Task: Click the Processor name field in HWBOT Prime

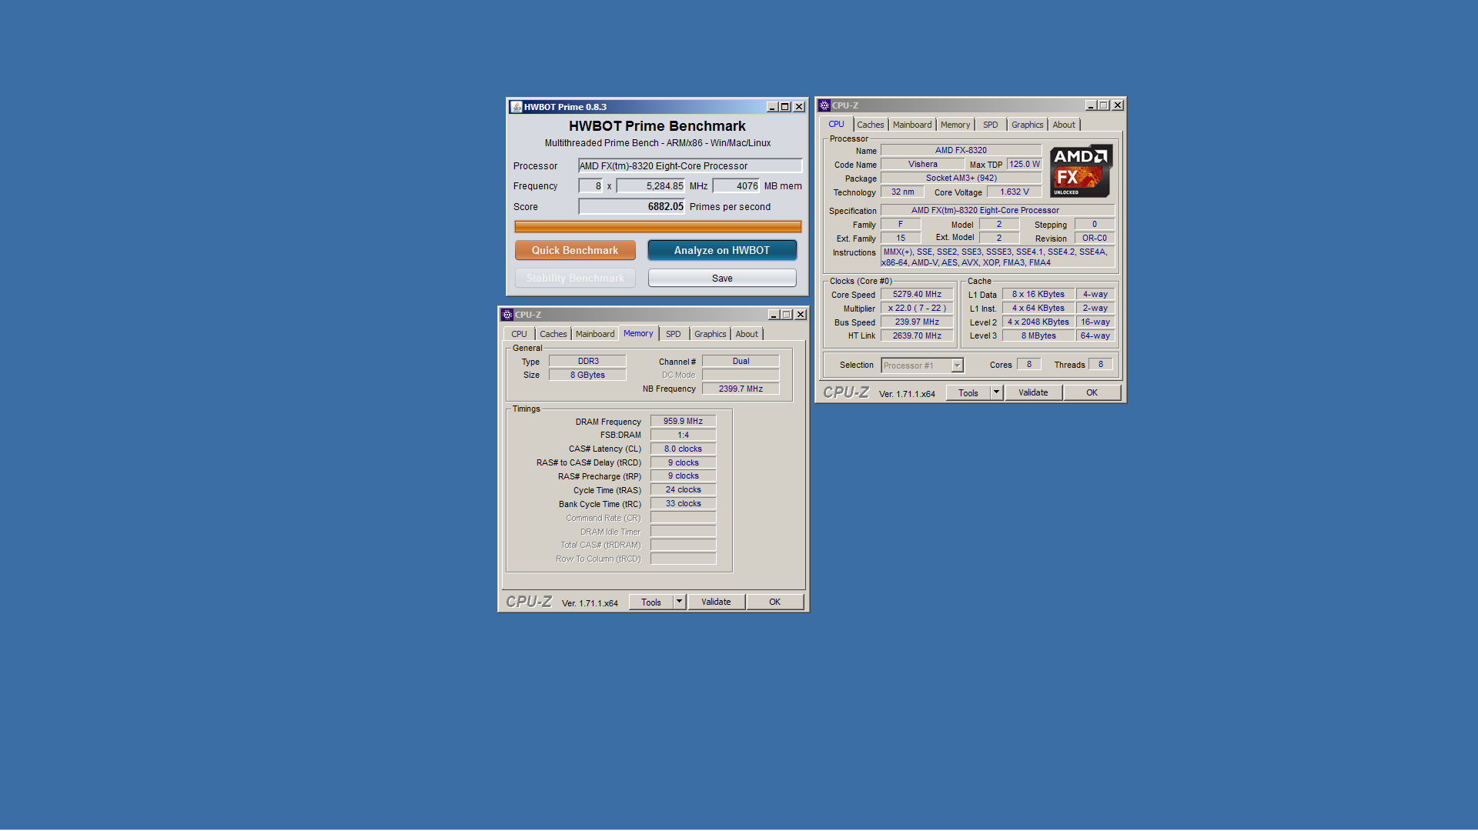Action: pos(691,165)
